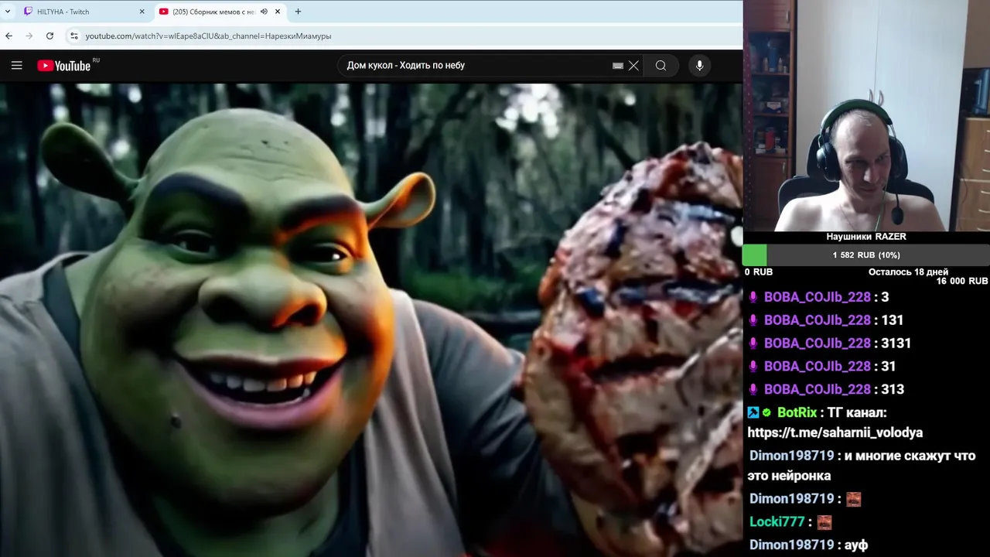Screen dimensions: 990x557
Task: Click the emote in Dimon198719's message
Action: 853,499
